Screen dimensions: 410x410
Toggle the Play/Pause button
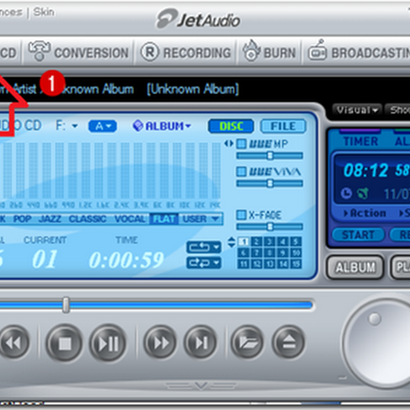click(108, 343)
